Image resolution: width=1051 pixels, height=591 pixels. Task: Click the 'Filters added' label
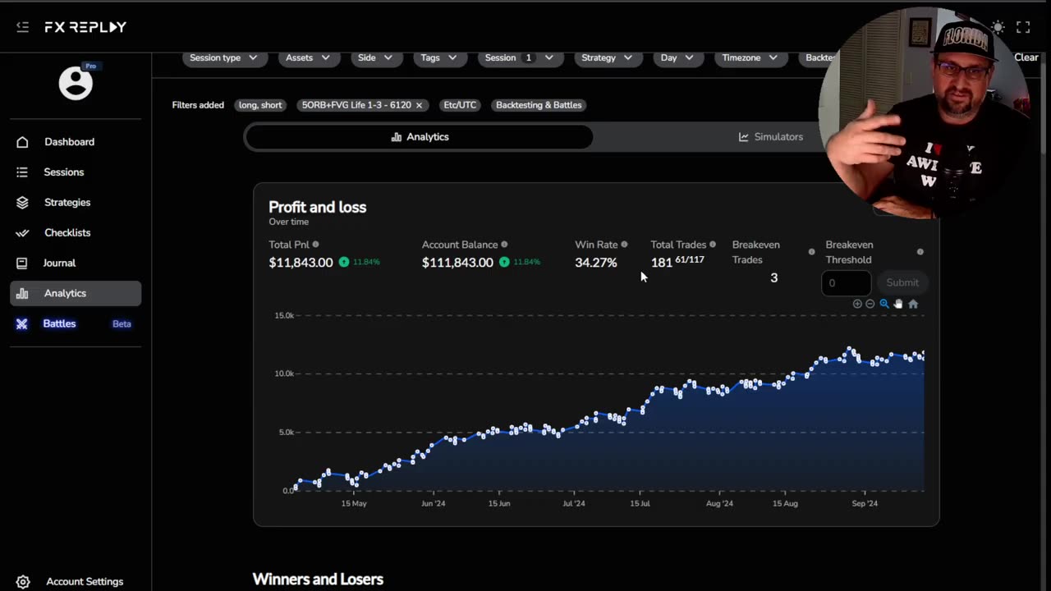click(198, 105)
